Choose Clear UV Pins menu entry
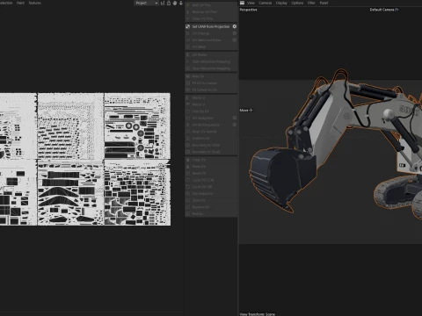Screen dimensions: 422x316 point(211,18)
